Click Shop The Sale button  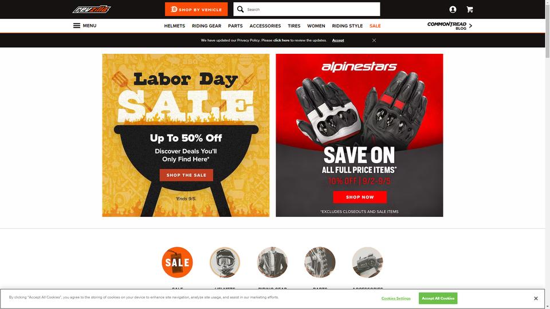pyautogui.click(x=186, y=175)
